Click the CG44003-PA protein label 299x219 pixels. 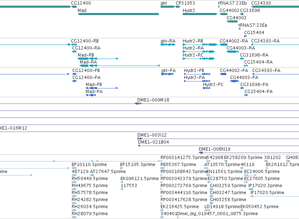click(244, 78)
